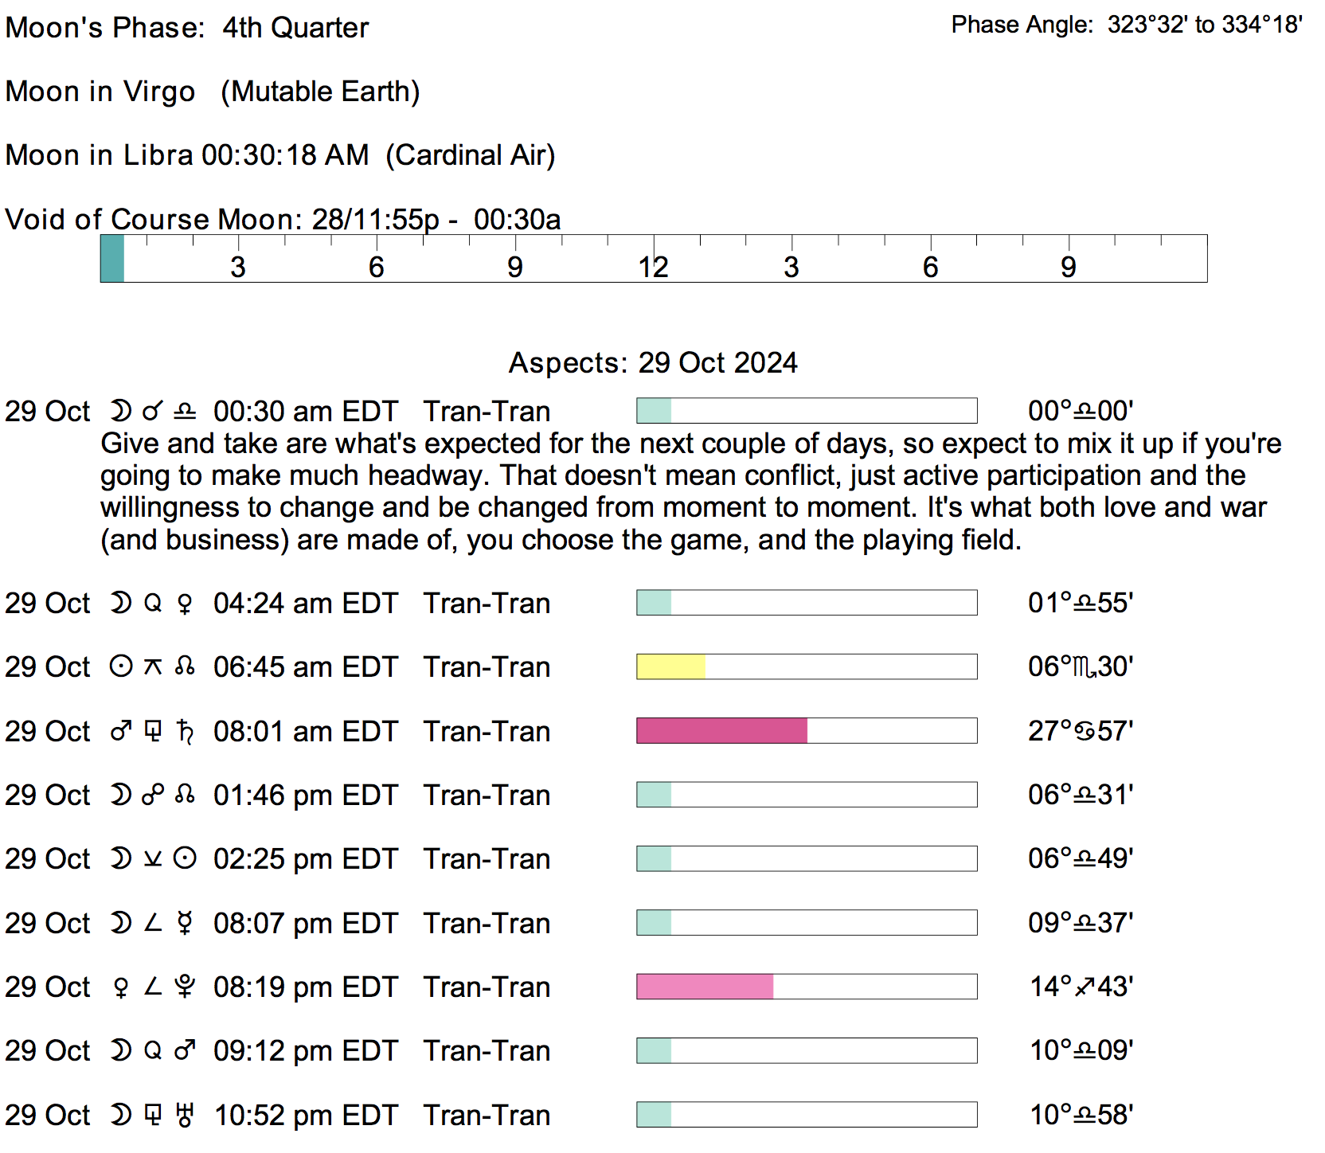
Task: Click the yellow strength bar for 06:45 am aspect
Action: [670, 666]
